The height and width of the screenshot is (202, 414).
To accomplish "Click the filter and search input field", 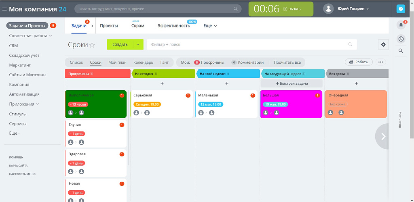I will click(247, 44).
